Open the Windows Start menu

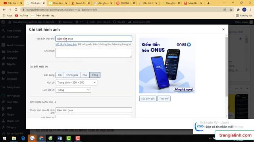pos(4,138)
